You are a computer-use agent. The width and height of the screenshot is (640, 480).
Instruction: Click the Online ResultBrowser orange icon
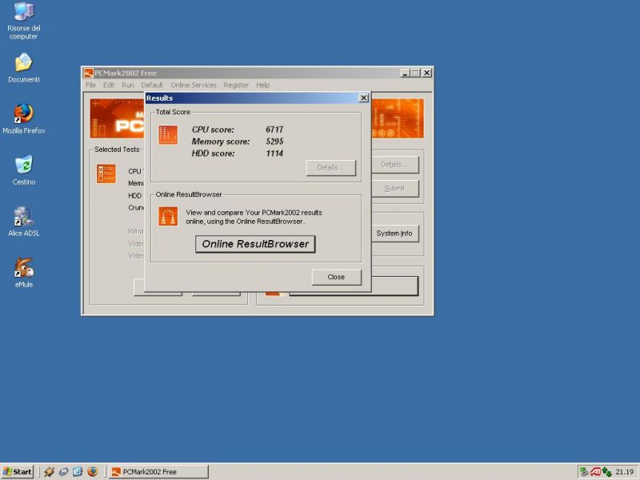tap(168, 216)
